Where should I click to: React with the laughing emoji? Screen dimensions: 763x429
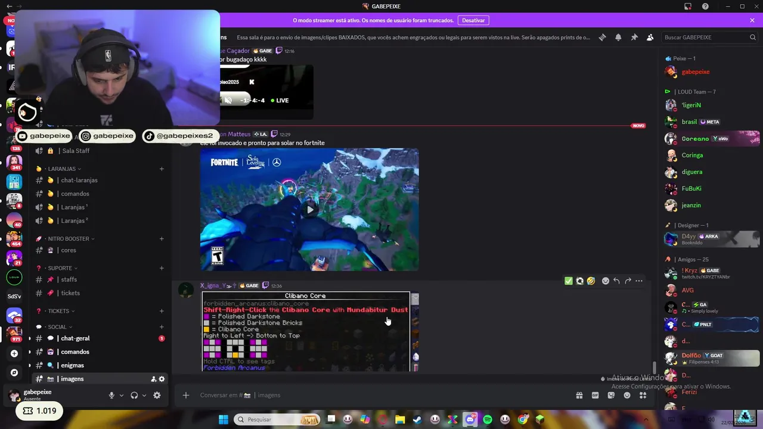[x=591, y=281]
